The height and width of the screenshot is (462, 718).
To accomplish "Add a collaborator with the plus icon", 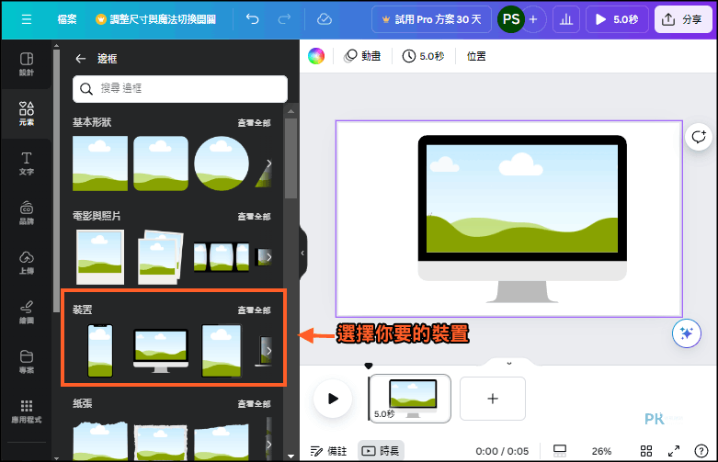I will click(533, 19).
